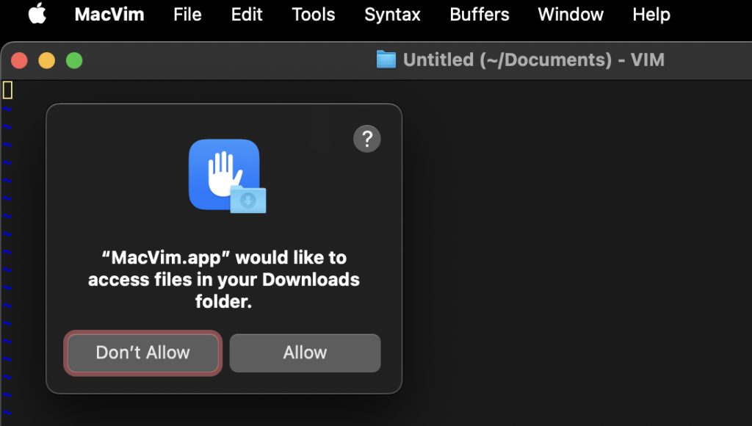Open the Window menu
The image size is (752, 426).
click(x=570, y=15)
